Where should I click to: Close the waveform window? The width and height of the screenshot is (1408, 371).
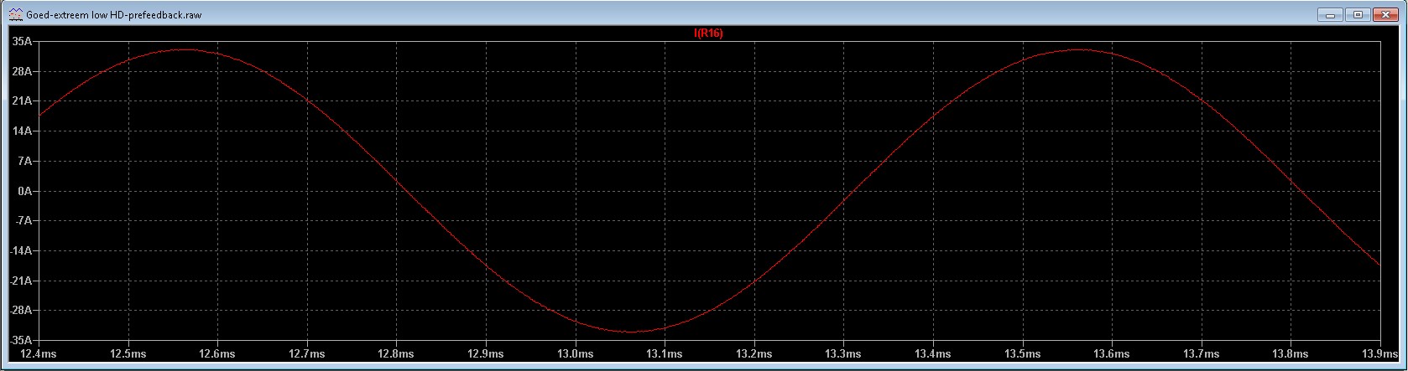coord(1386,14)
